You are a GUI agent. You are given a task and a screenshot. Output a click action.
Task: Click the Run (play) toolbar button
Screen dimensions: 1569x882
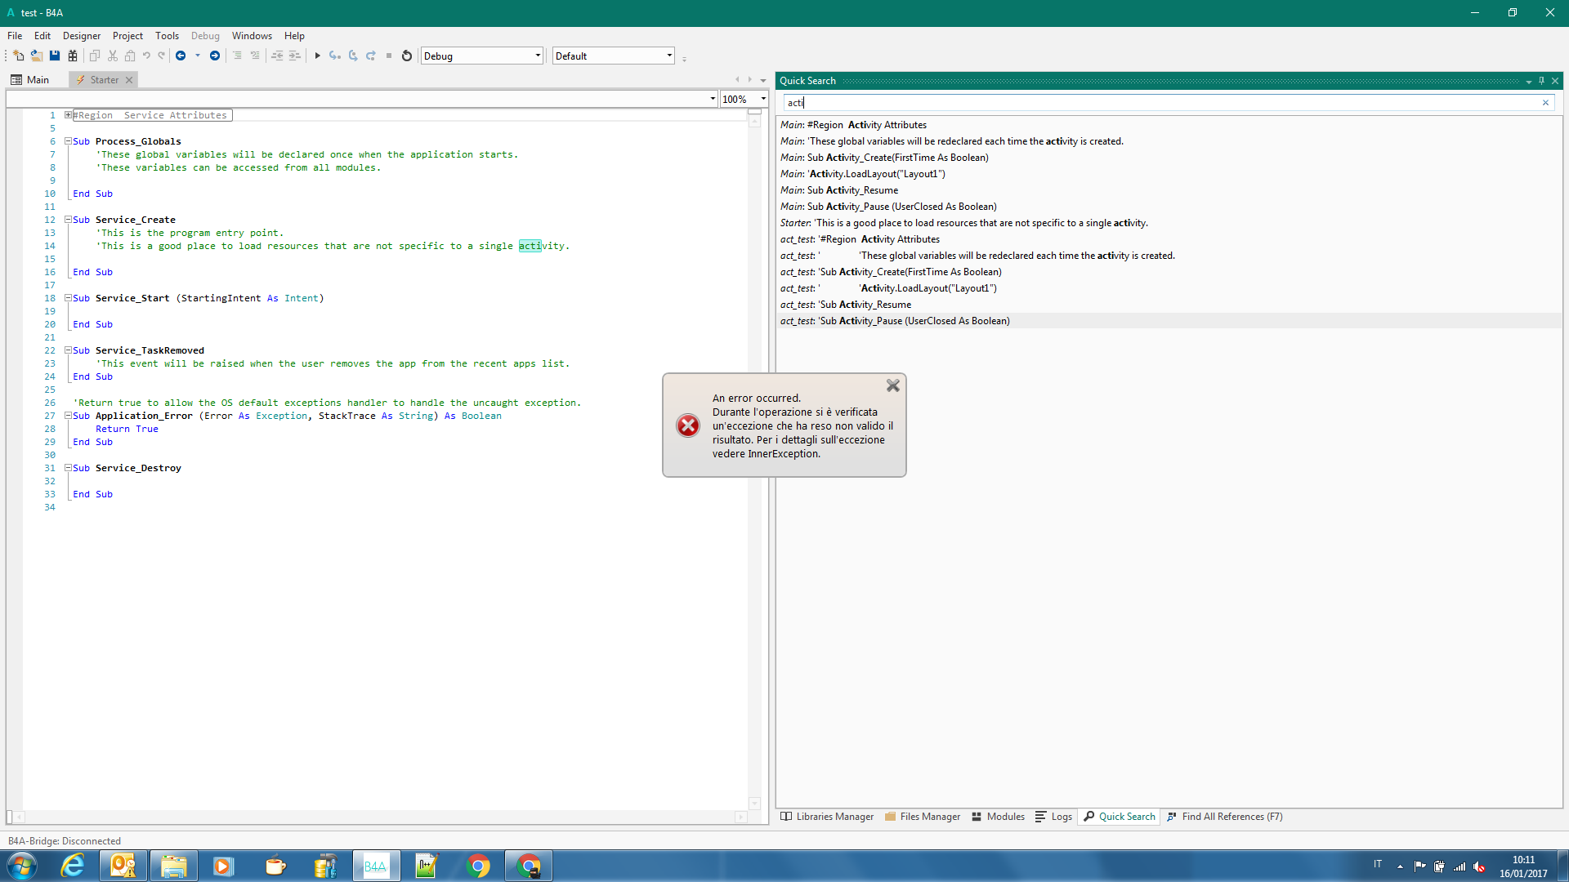[317, 56]
